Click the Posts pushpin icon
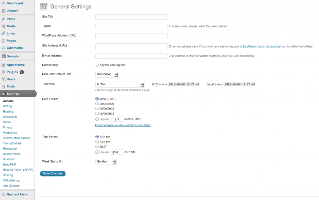Screen dimensions: 319x200 click(x=3, y=19)
